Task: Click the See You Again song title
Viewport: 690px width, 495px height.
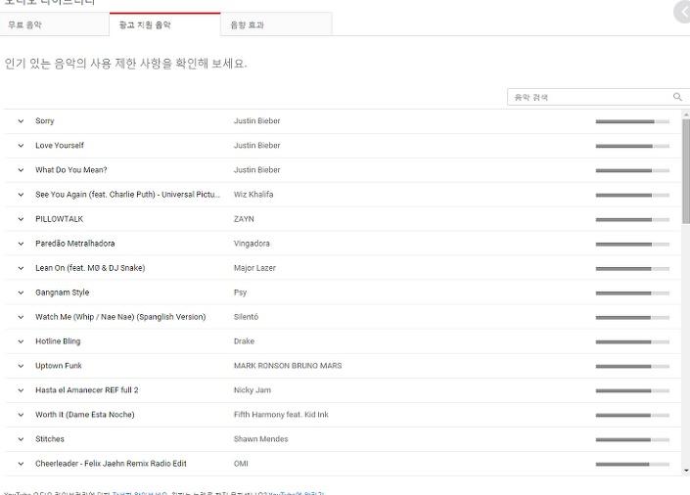Action: coord(127,195)
